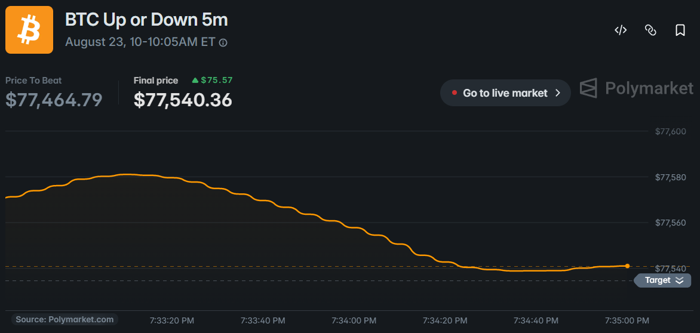Click the Polymarket logo watermark
The width and height of the screenshot is (700, 333).
coord(637,88)
